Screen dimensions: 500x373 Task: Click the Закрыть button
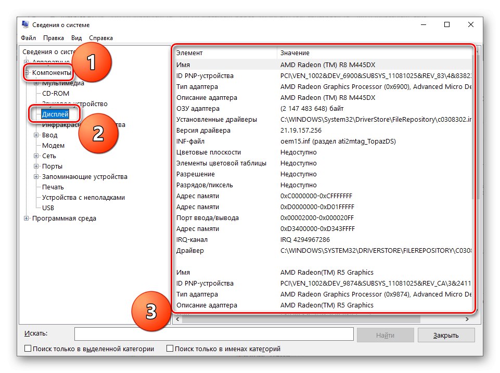(x=446, y=335)
